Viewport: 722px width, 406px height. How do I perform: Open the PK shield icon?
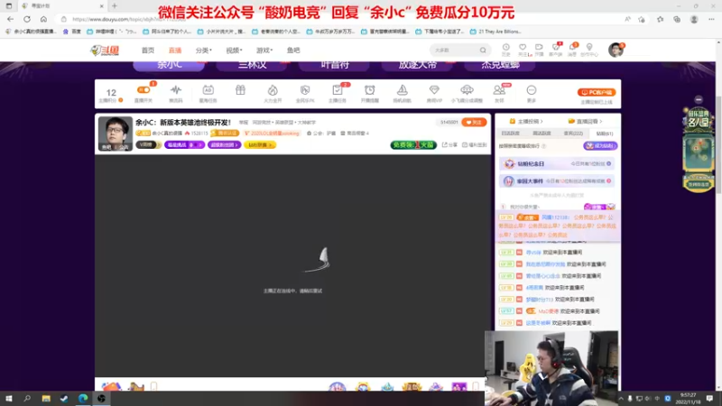click(x=305, y=93)
